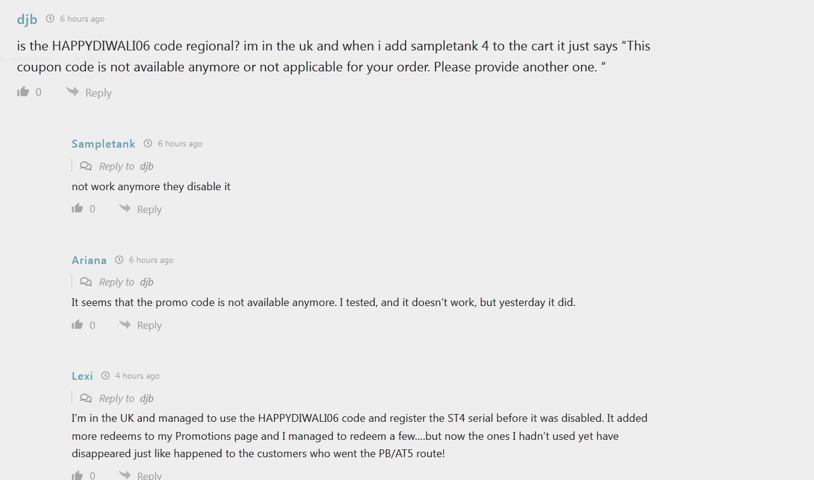
Task: Click reply arrow icon under Sampletank's comment
Action: coord(125,208)
